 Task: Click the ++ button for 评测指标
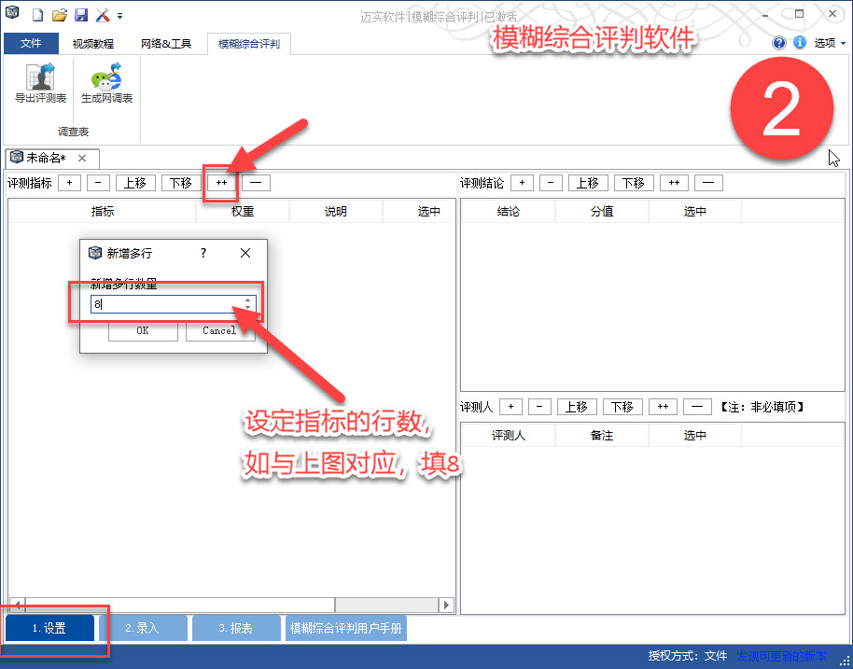pyautogui.click(x=221, y=183)
